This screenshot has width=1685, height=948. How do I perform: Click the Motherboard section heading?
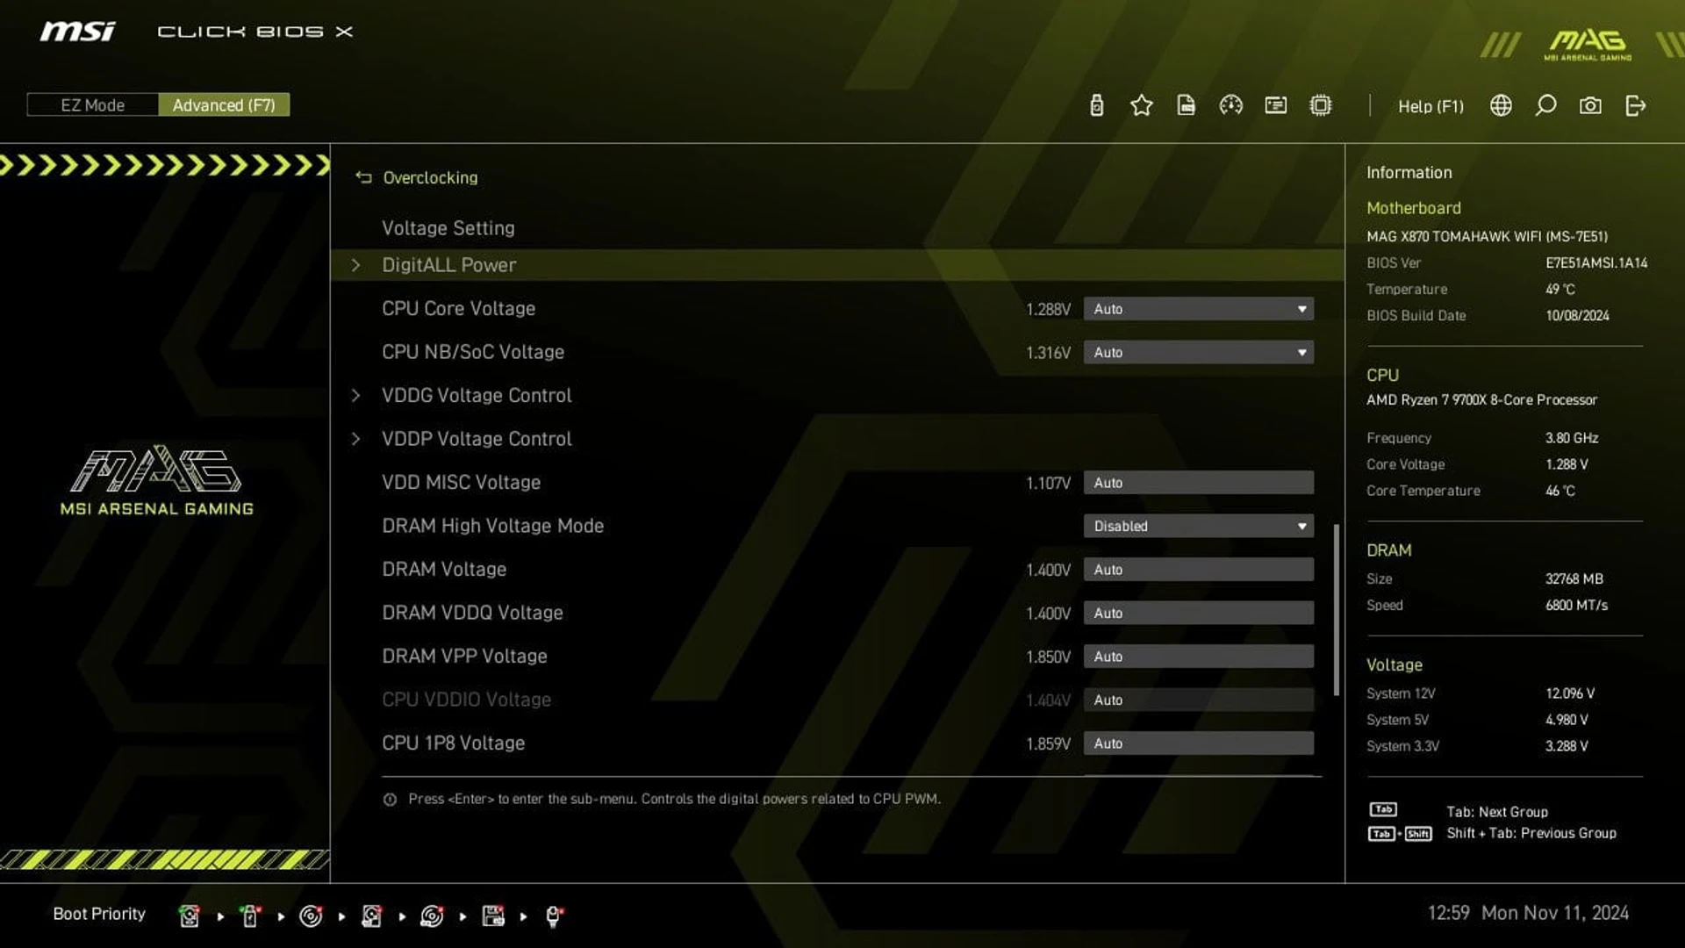coord(1413,208)
